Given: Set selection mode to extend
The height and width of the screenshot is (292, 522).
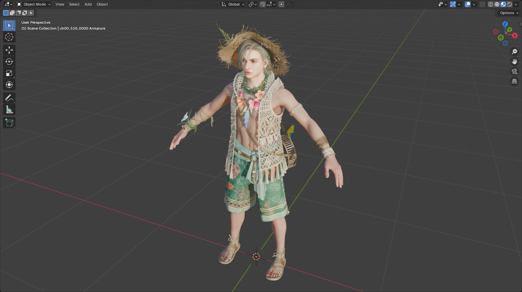Looking at the screenshot, I should tap(12, 13).
